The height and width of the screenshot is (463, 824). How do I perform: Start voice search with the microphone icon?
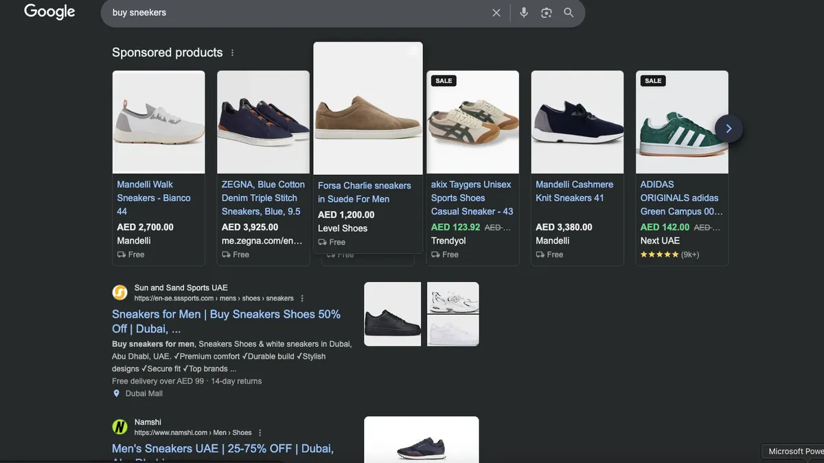(x=523, y=12)
